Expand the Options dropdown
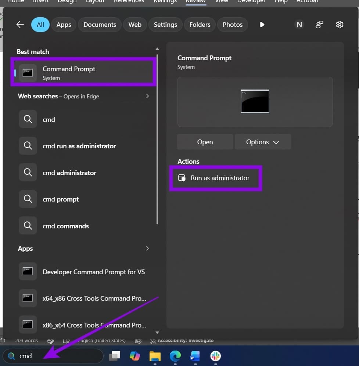Screen dimensions: 359x366 click(263, 142)
